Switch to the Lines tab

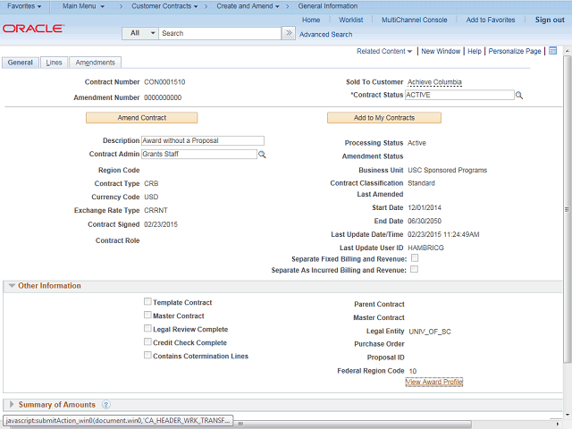[x=54, y=63]
